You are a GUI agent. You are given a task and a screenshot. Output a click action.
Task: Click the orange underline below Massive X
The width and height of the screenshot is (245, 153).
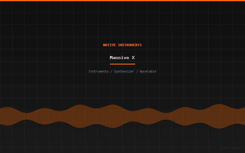point(122,64)
